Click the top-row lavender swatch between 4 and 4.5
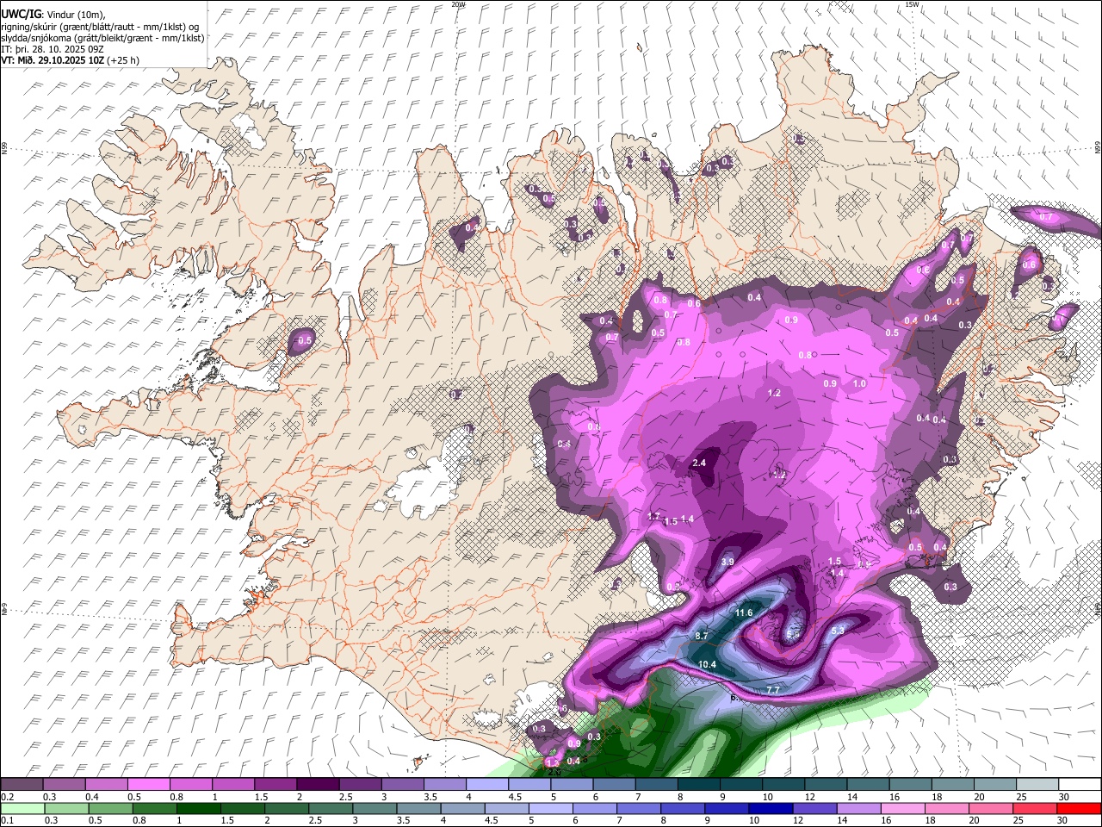 pyautogui.click(x=487, y=785)
